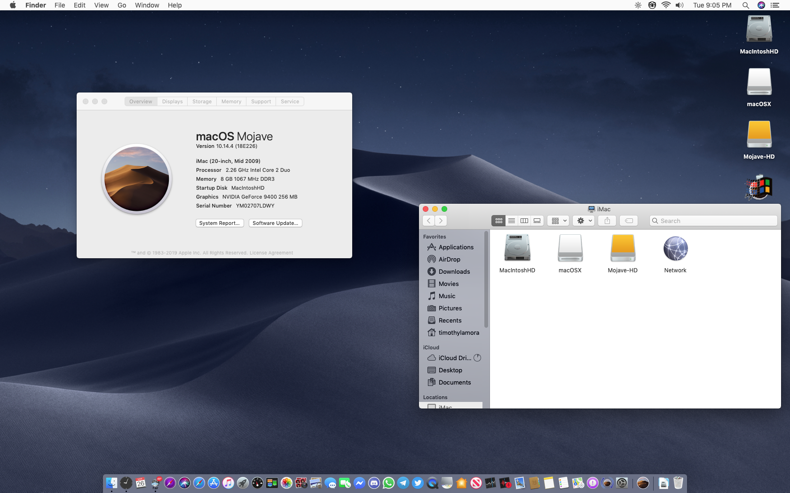Select MacIntoshHD drive in Finder window
790x493 pixels.
click(517, 254)
